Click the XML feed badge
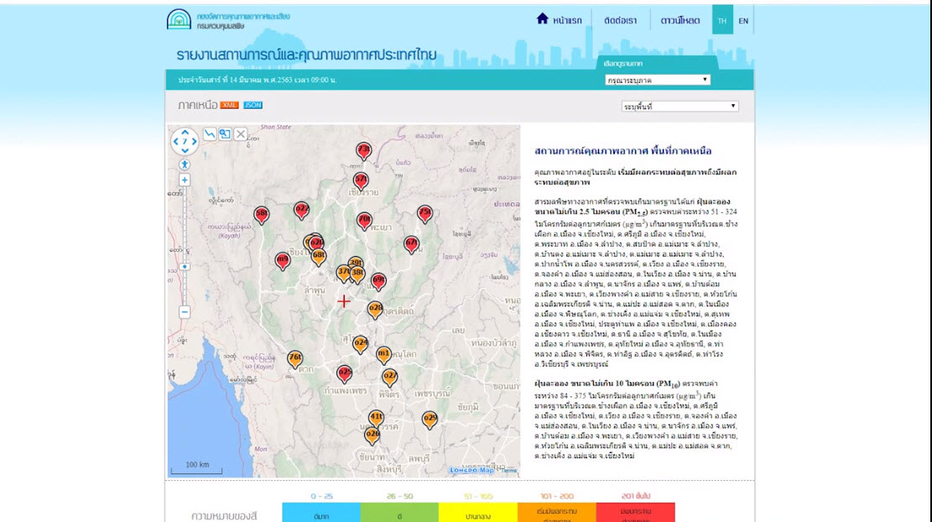 (229, 105)
